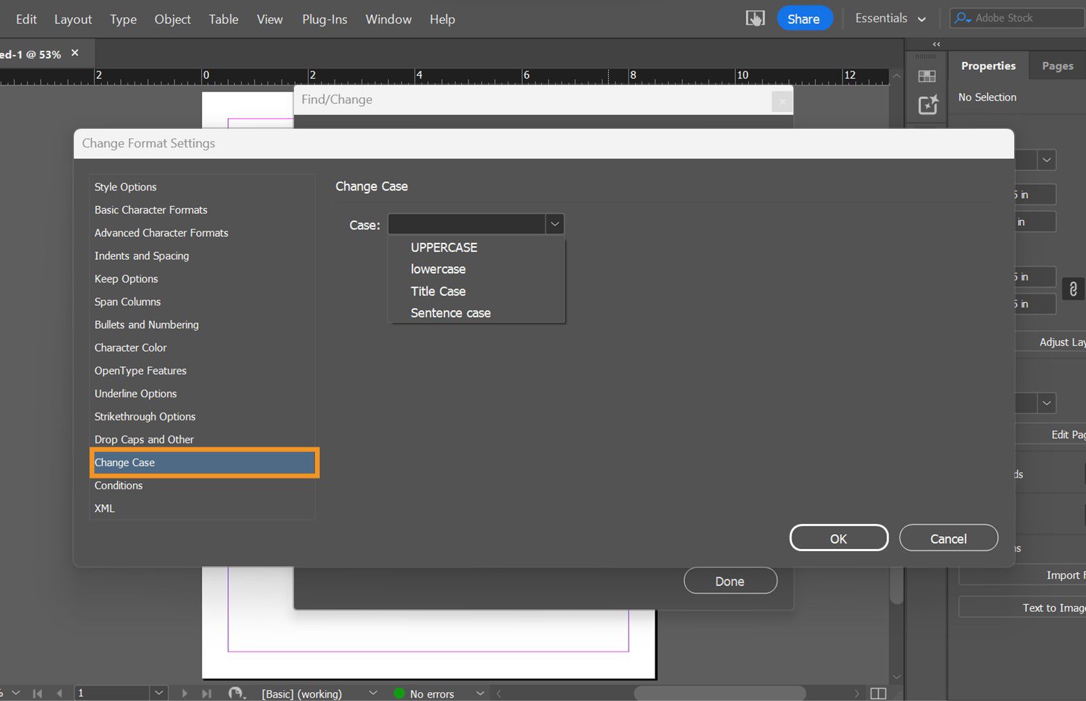1086x701 pixels.
Task: Switch to the Pages tab
Action: tap(1056, 65)
